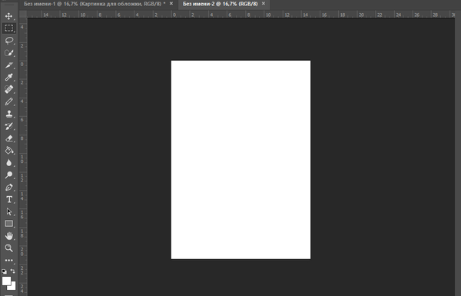Switch to the Без имени-2 document tab
This screenshot has width=461, height=296.
tap(221, 4)
